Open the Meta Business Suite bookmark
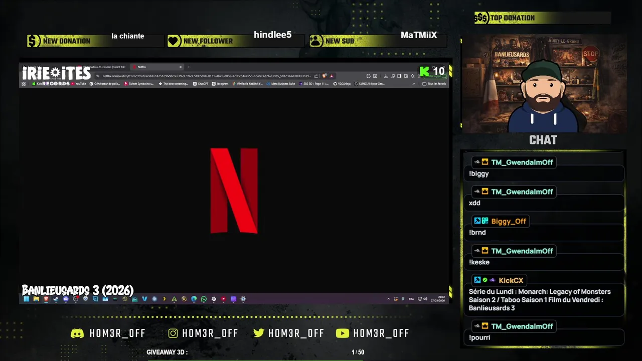Viewport: 642px width, 361px height. pos(280,84)
